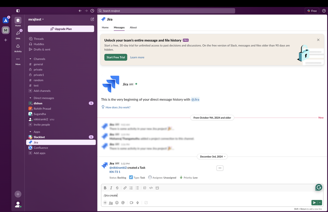
Task: Mention someone with the @ icon
Action: [x=123, y=202]
